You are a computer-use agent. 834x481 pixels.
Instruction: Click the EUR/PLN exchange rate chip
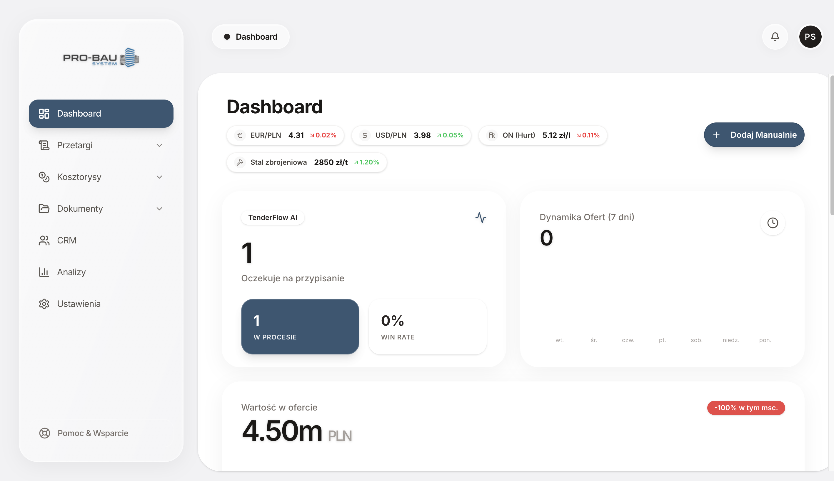click(285, 135)
